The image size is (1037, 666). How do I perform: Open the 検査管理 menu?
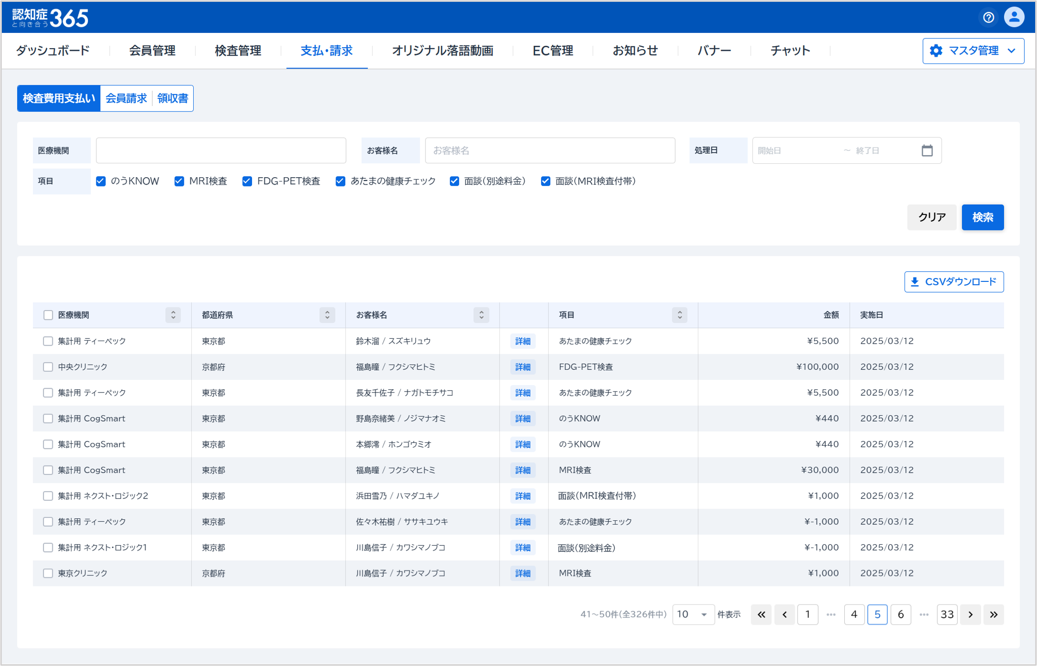click(238, 51)
